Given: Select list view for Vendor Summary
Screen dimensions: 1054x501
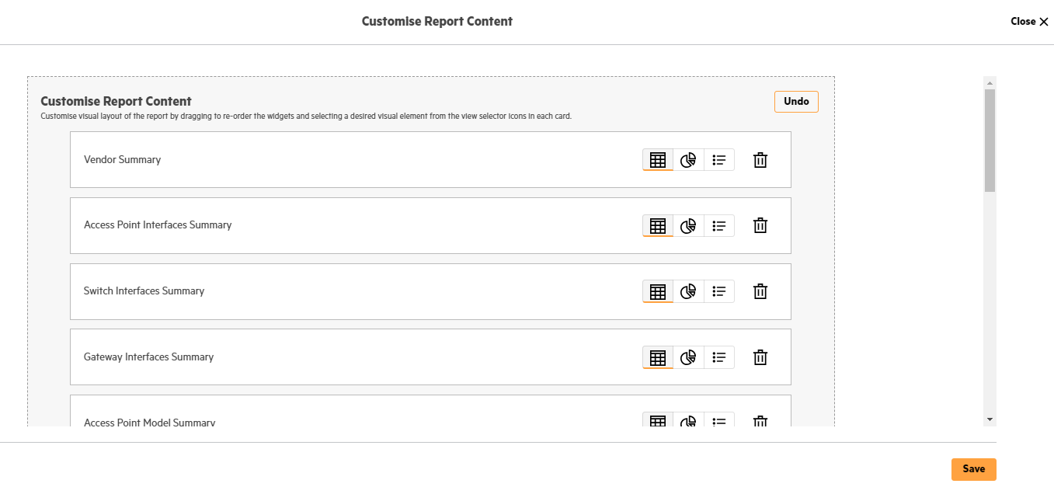Looking at the screenshot, I should [x=719, y=160].
